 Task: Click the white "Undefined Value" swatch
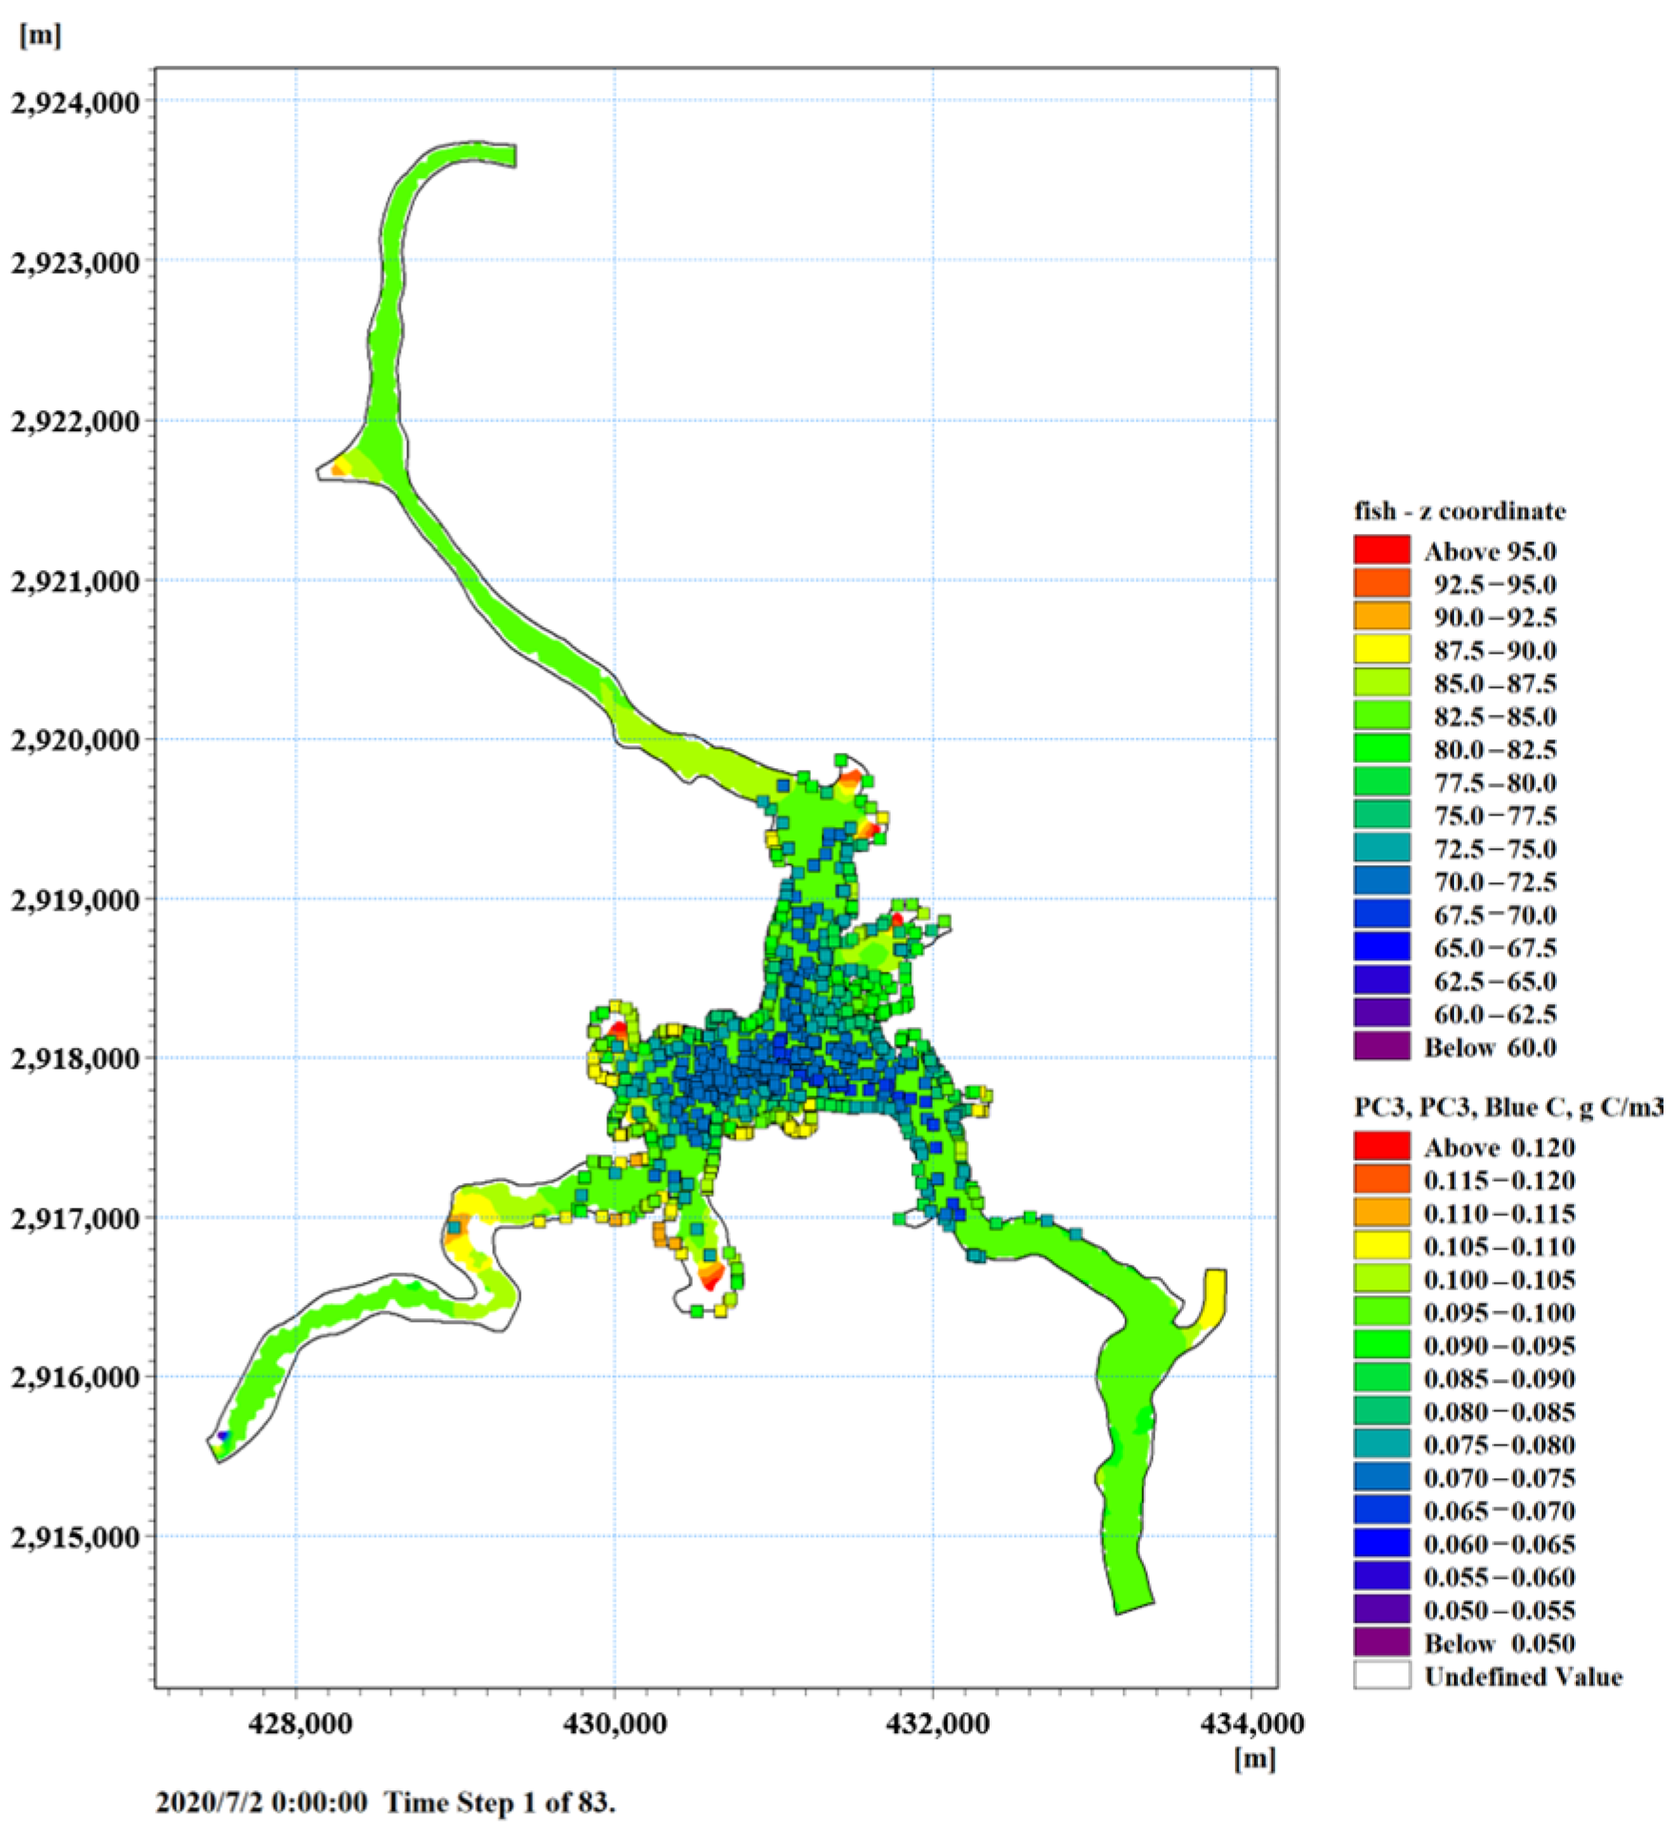pos(1381,1676)
